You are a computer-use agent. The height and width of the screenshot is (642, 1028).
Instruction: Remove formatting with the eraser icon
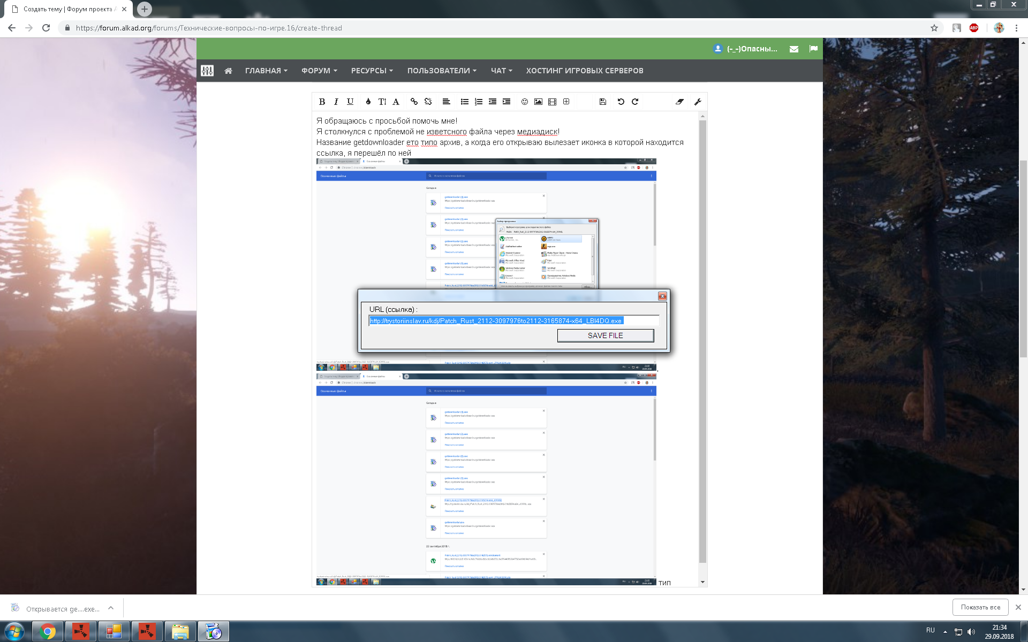[679, 102]
